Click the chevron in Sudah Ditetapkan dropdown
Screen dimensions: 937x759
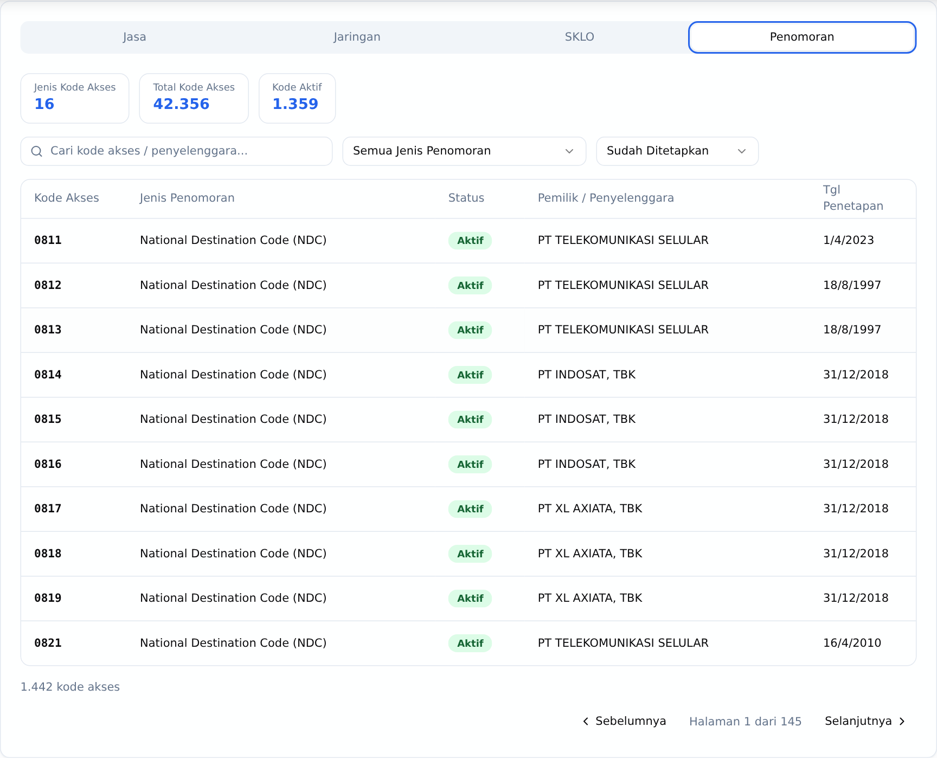pyautogui.click(x=742, y=151)
